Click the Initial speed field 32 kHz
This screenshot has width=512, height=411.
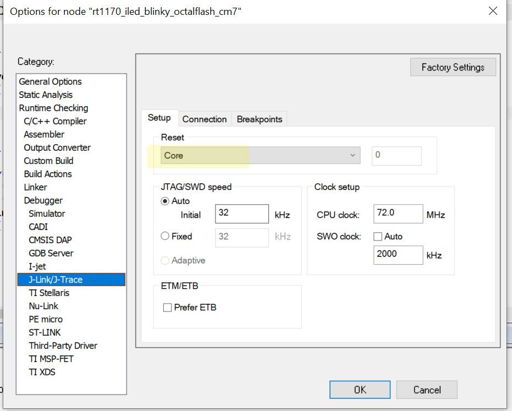pos(241,214)
